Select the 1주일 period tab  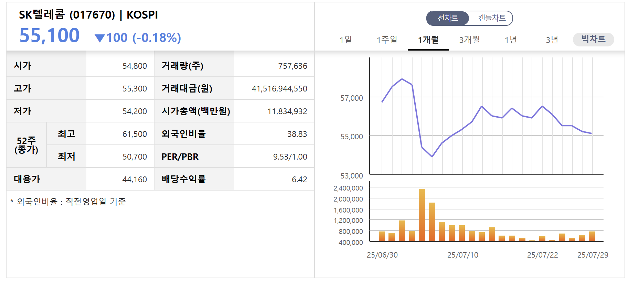[387, 40]
